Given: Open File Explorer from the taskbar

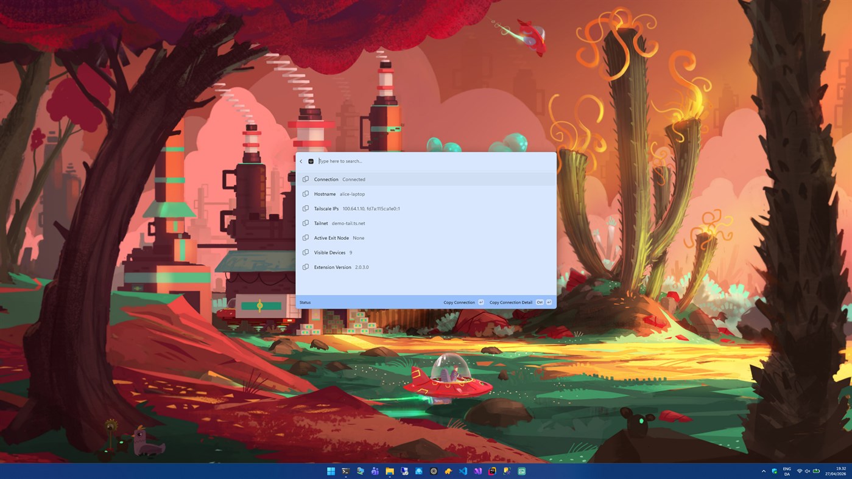Looking at the screenshot, I should click(390, 471).
